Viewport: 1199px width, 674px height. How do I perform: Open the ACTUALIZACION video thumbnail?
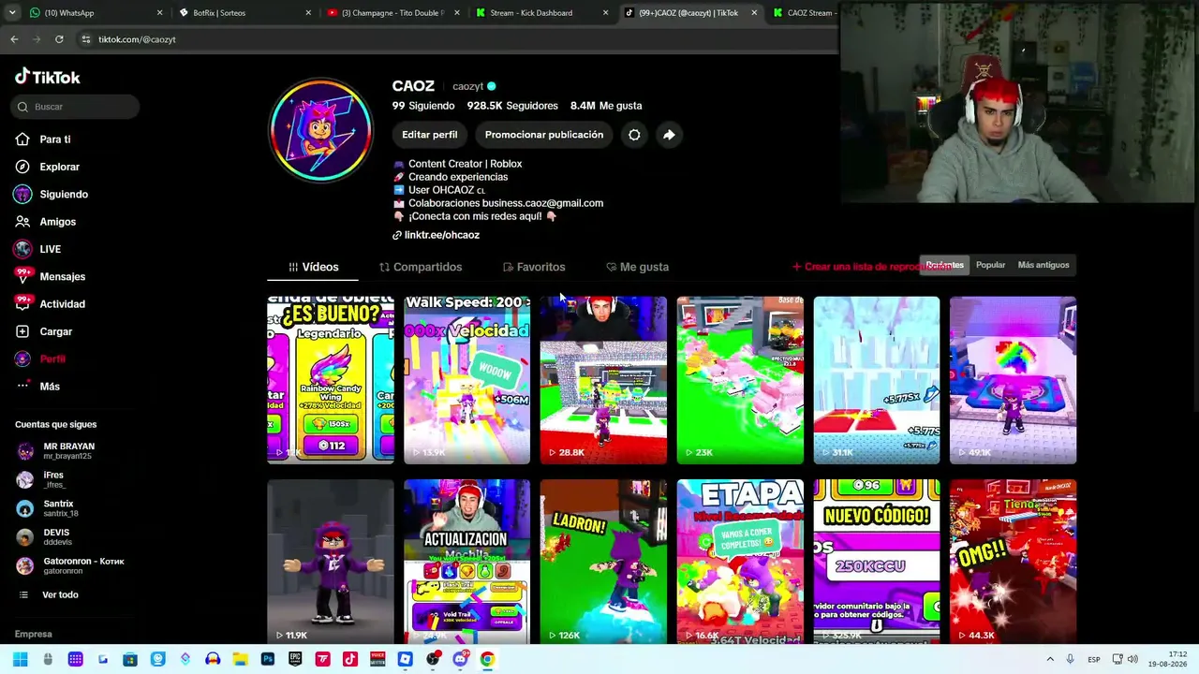(x=466, y=562)
